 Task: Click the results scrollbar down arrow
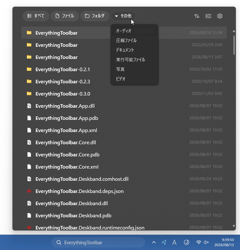[234, 226]
